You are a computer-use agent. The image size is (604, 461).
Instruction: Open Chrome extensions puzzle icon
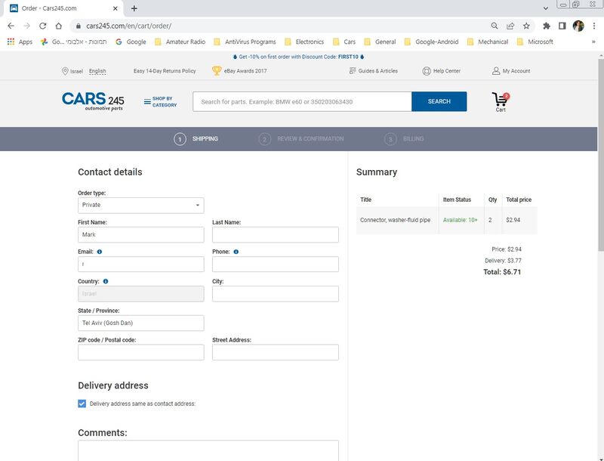pos(546,26)
